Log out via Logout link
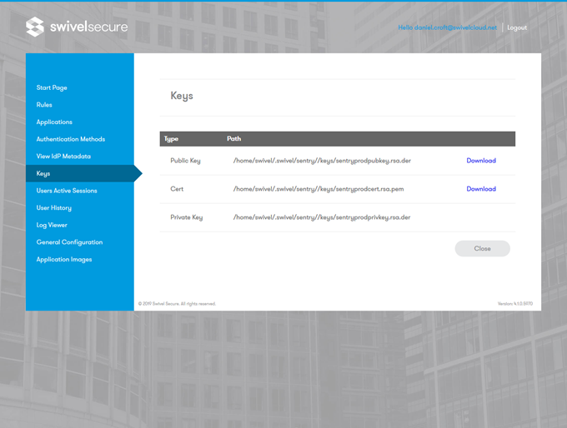Screen dimensions: 567x428 [x=517, y=27]
